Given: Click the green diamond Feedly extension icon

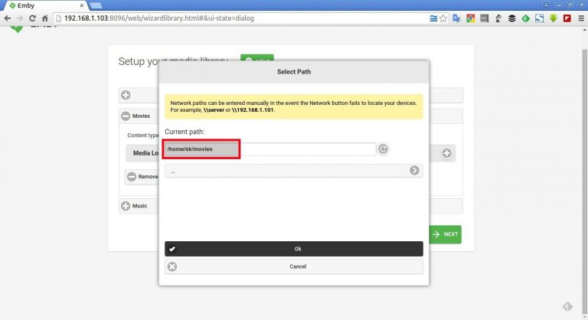Looking at the screenshot, I should [x=526, y=18].
